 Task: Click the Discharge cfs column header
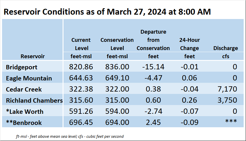click(226, 52)
